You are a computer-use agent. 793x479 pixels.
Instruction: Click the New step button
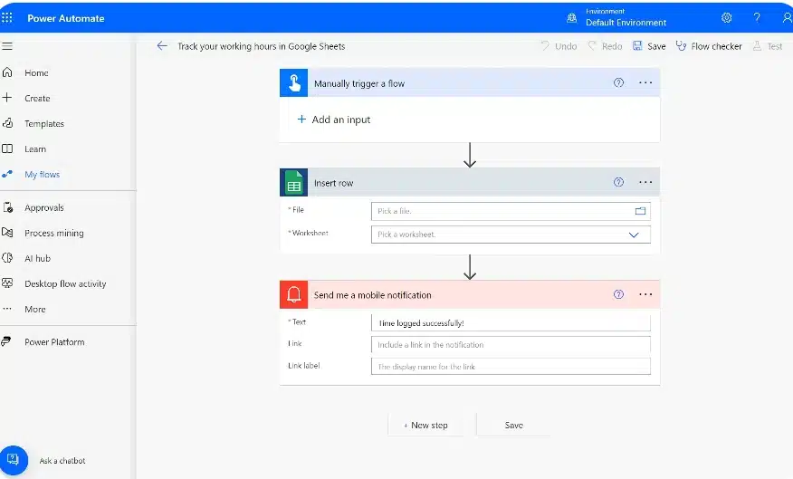(425, 425)
